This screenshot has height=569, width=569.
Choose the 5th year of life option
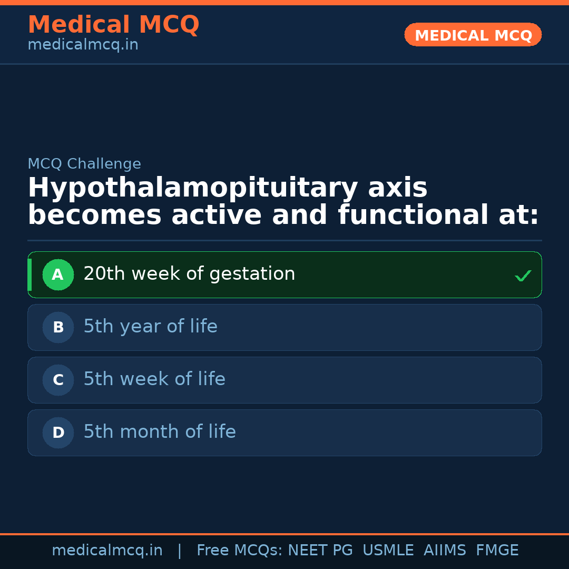click(x=150, y=327)
